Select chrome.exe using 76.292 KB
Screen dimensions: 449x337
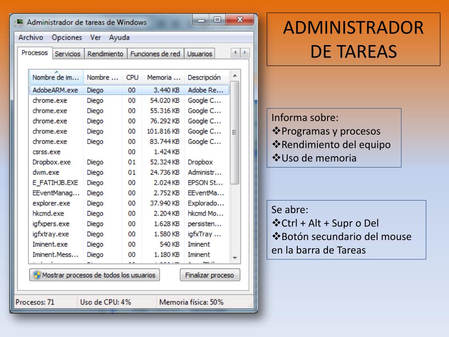pos(129,121)
